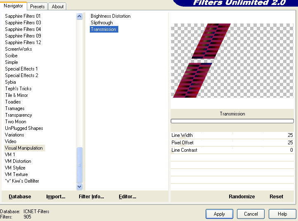
Task: Adjust the Pixel Offset slider
Action: point(232,143)
